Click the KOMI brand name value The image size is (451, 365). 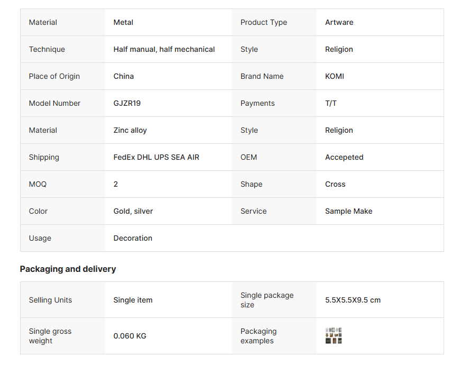click(334, 76)
